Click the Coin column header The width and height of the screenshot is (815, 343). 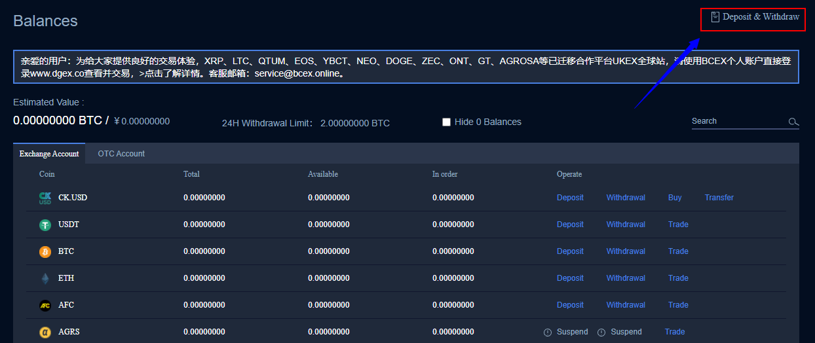coord(47,174)
